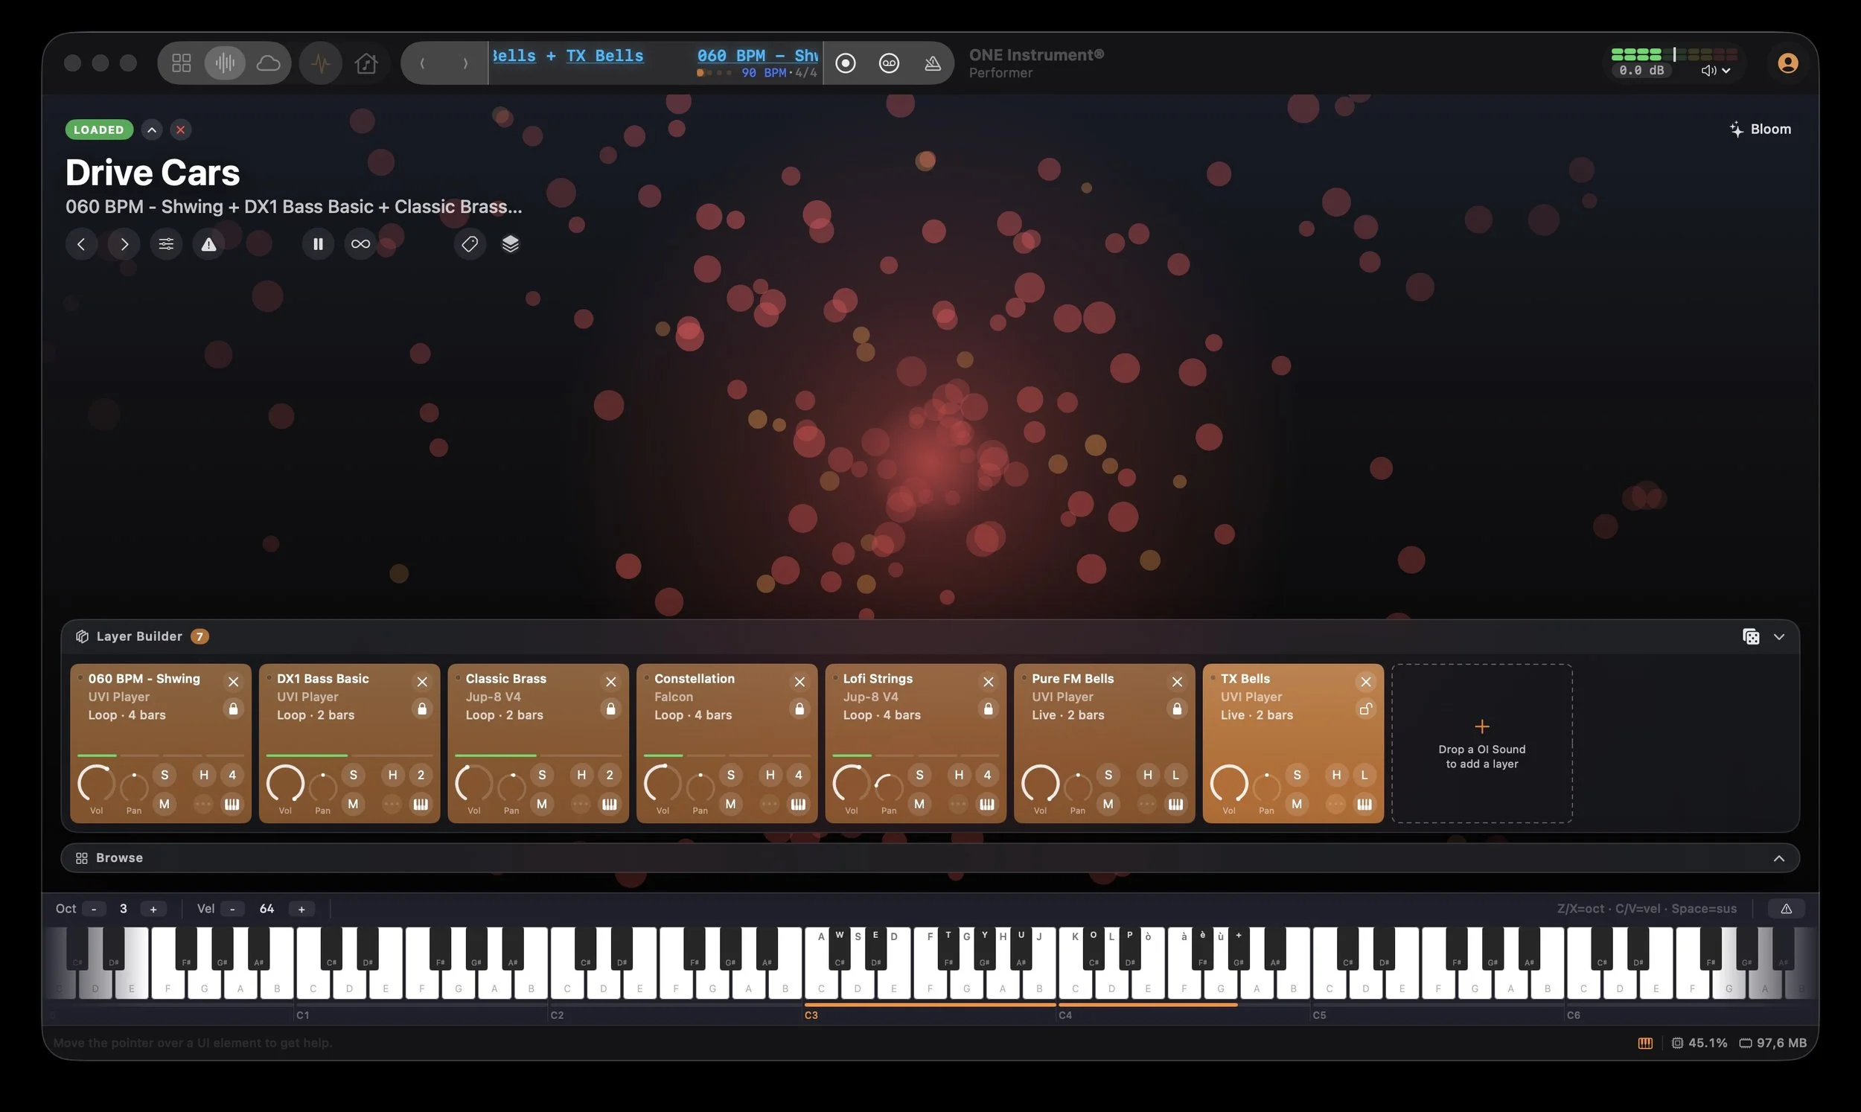The height and width of the screenshot is (1112, 1861).
Task: Click keyboard icon on Pure FM Bells layer
Action: [x=1175, y=804]
